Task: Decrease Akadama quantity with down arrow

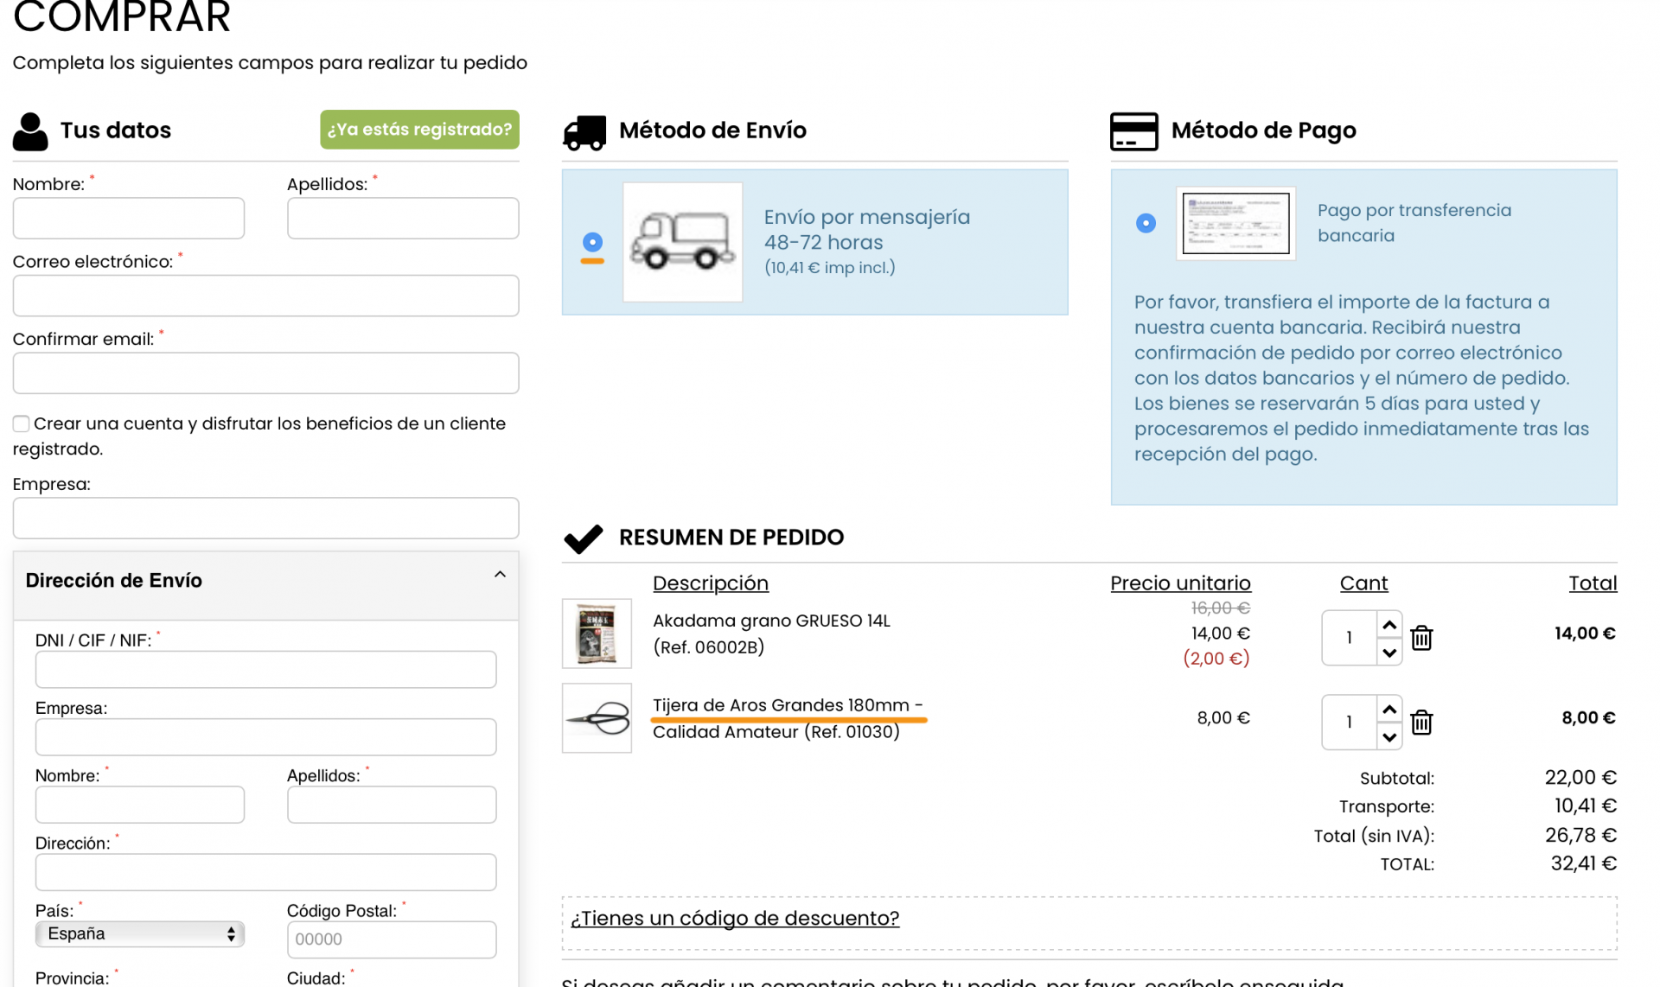Action: point(1389,653)
